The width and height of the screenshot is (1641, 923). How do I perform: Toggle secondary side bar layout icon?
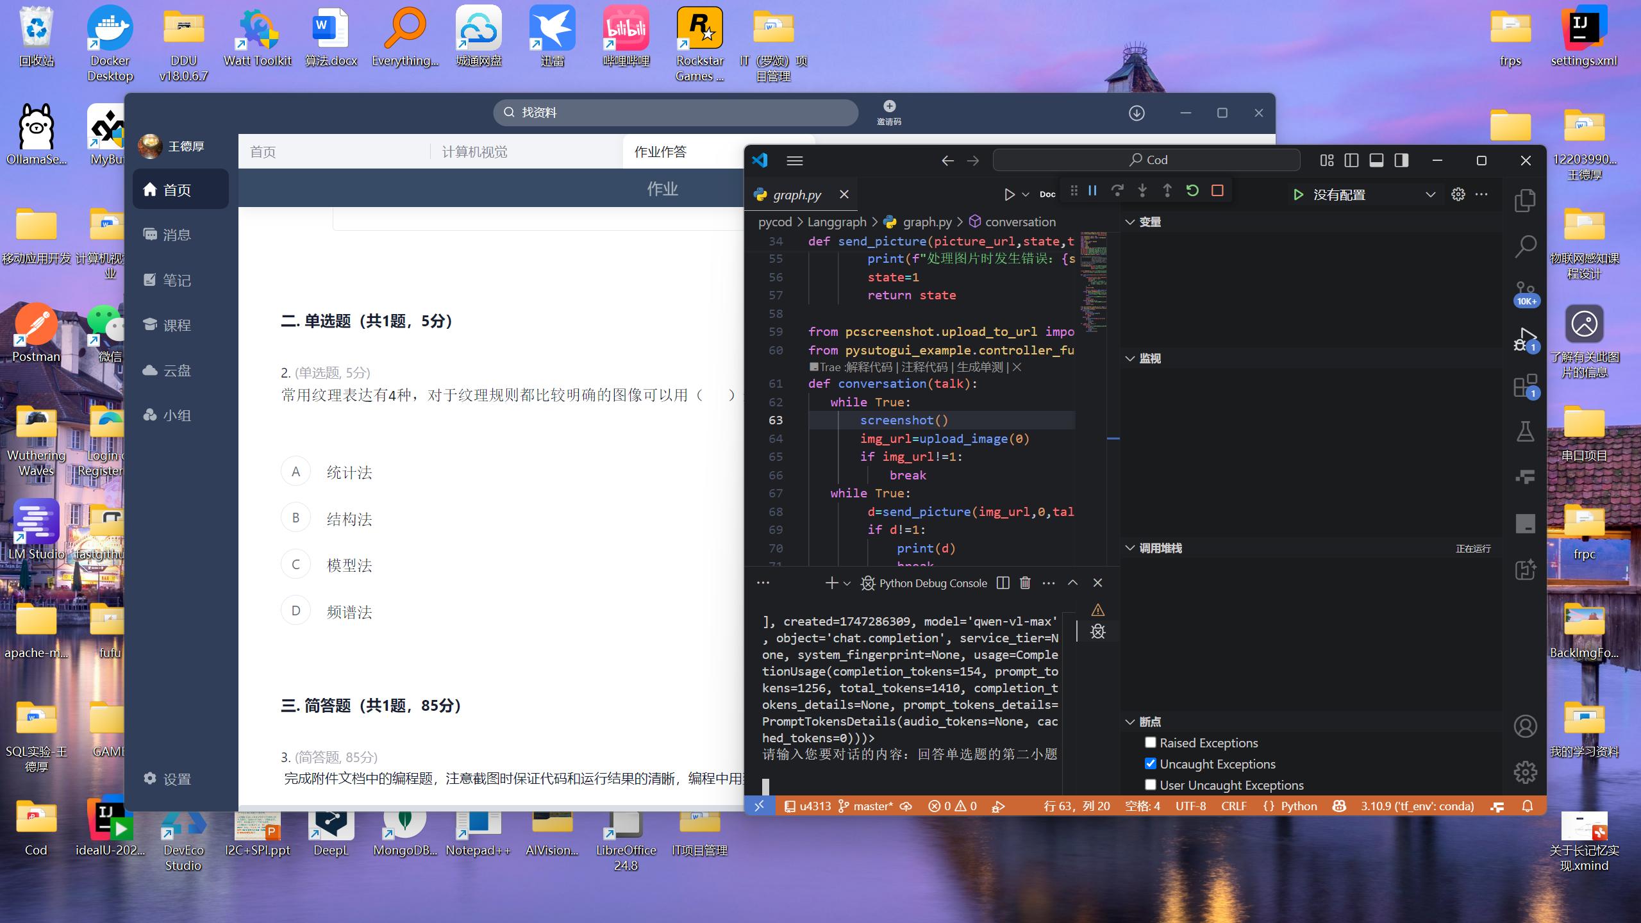tap(1401, 160)
